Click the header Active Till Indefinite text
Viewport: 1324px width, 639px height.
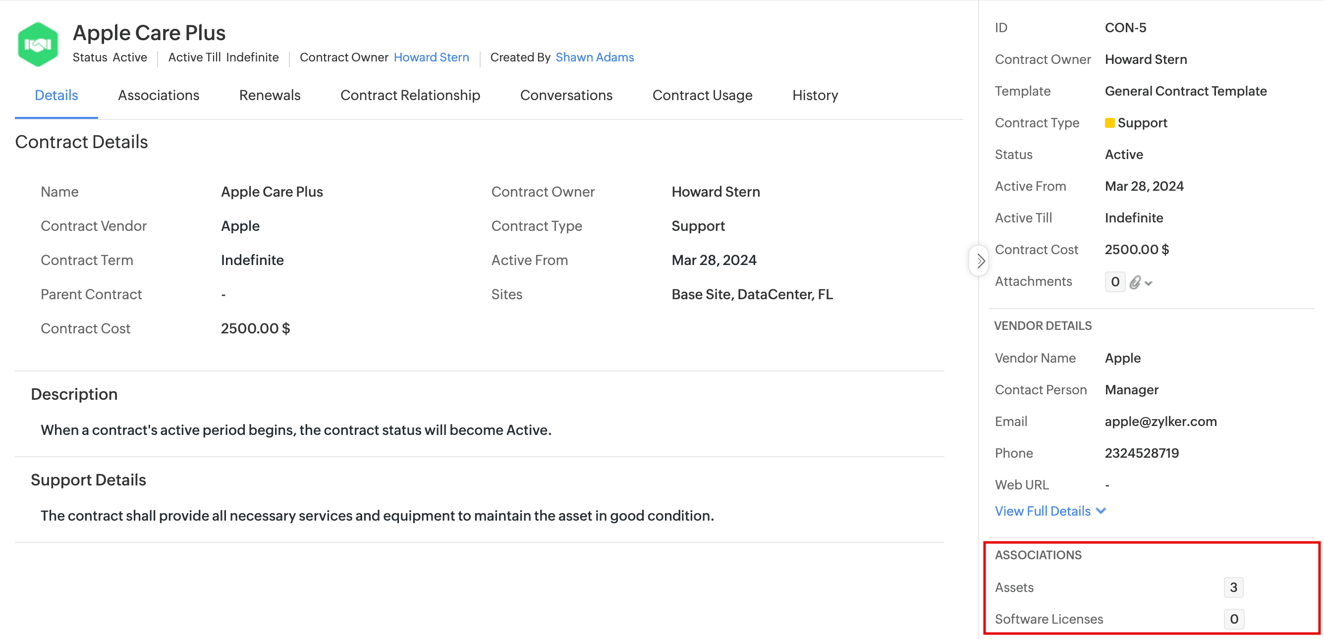coord(223,57)
